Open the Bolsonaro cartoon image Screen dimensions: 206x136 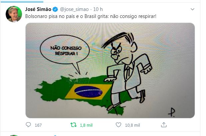click(x=110, y=70)
